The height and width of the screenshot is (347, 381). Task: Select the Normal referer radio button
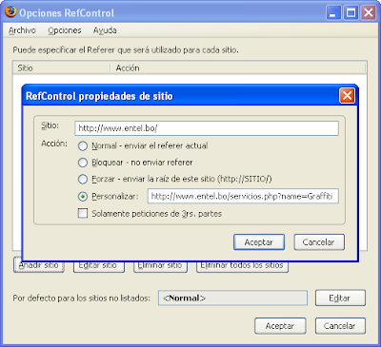point(83,145)
